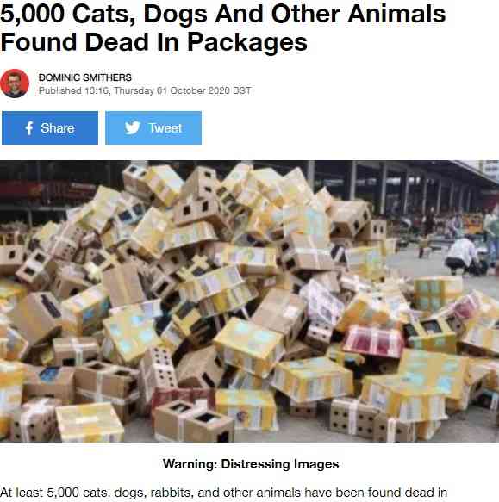Click the headline line 'Found Dead In Packages'
This screenshot has height=502, width=499.
[x=153, y=42]
